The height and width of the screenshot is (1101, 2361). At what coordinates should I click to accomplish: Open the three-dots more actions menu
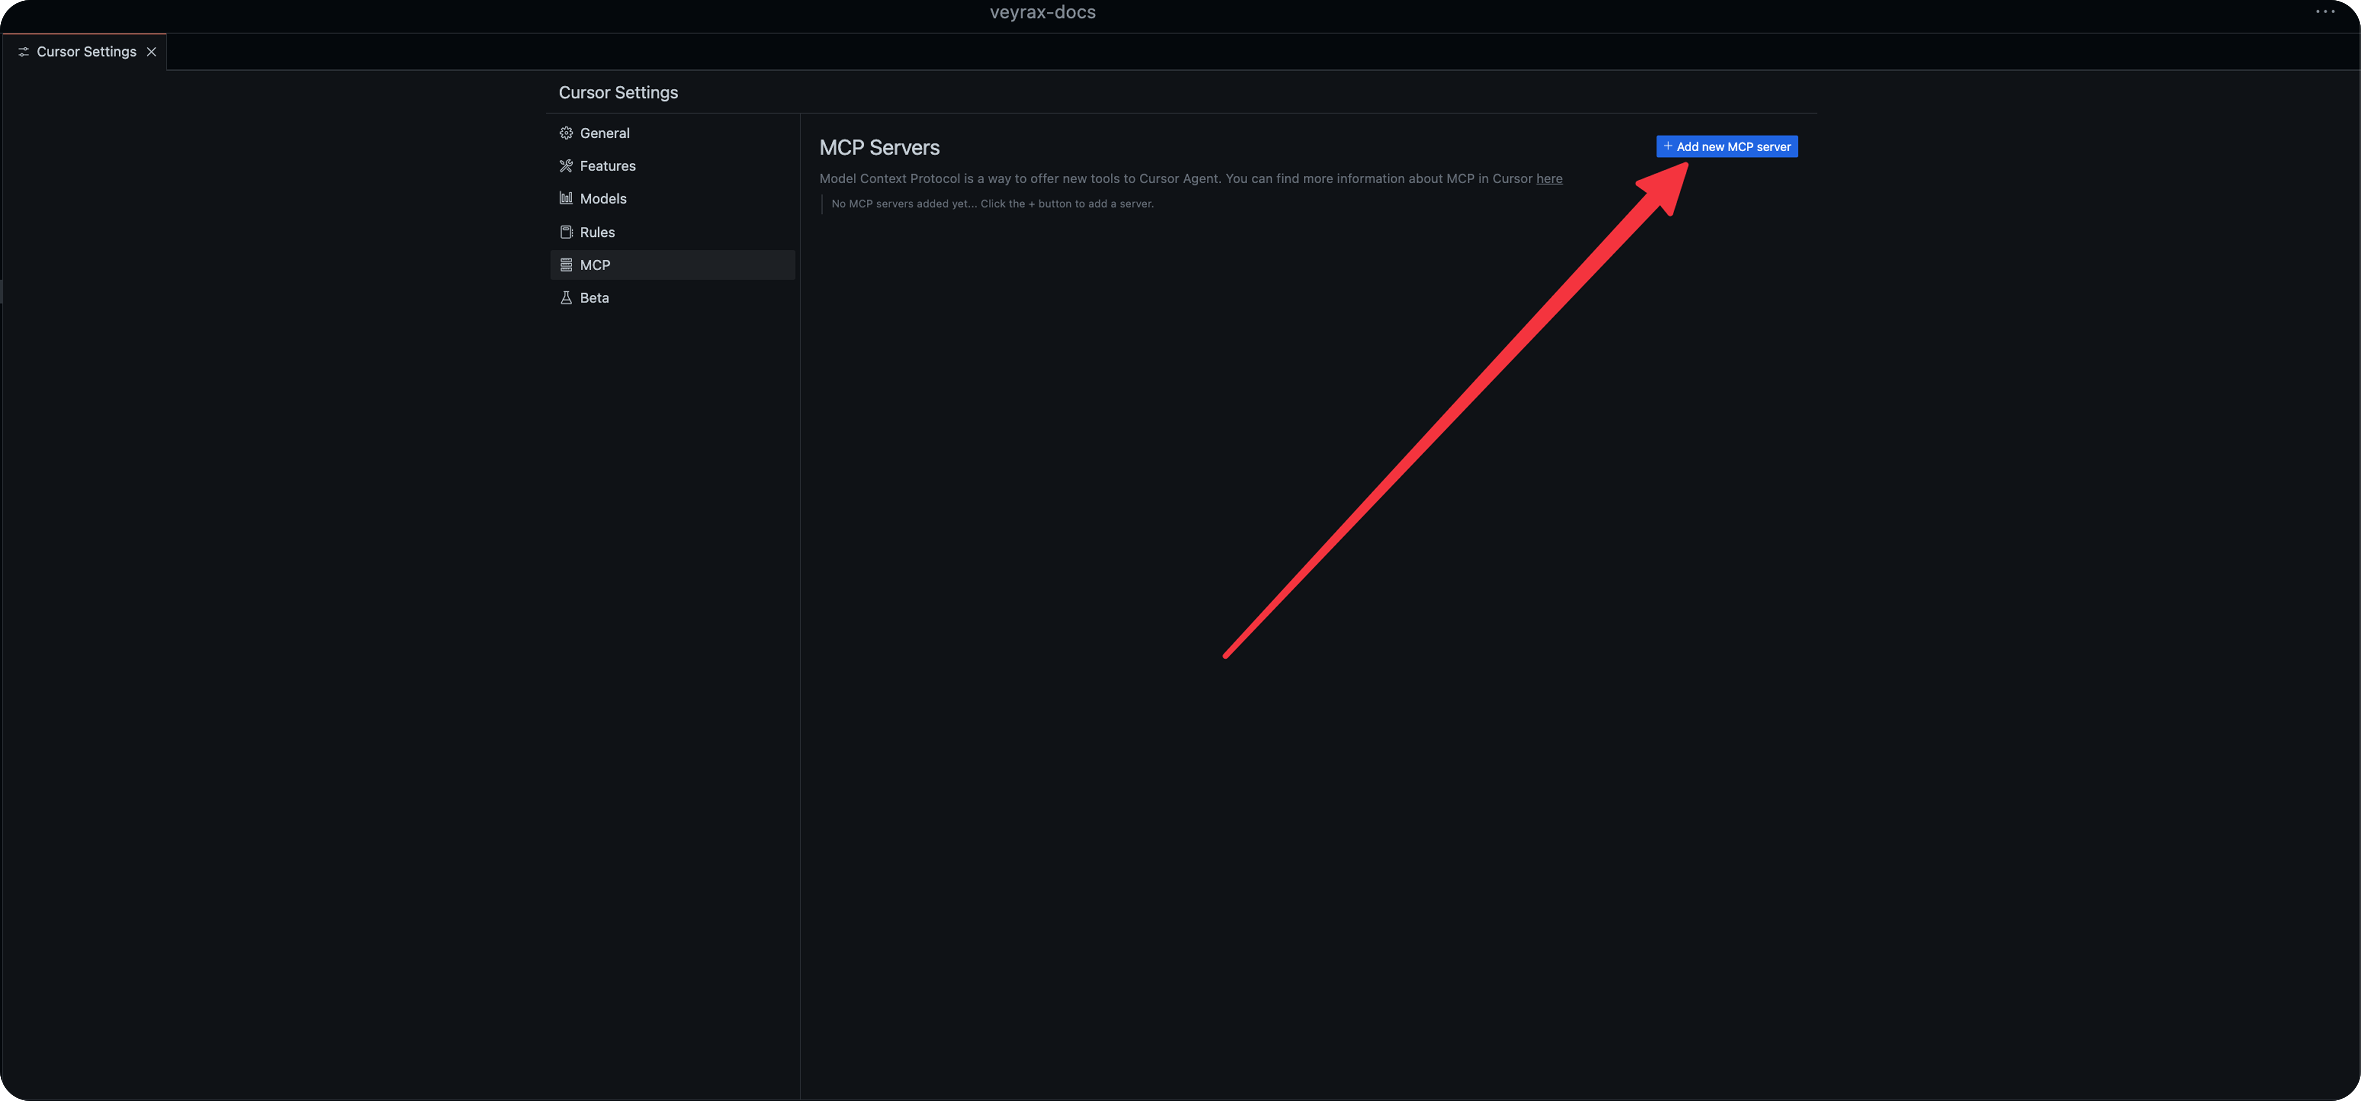tap(2324, 12)
